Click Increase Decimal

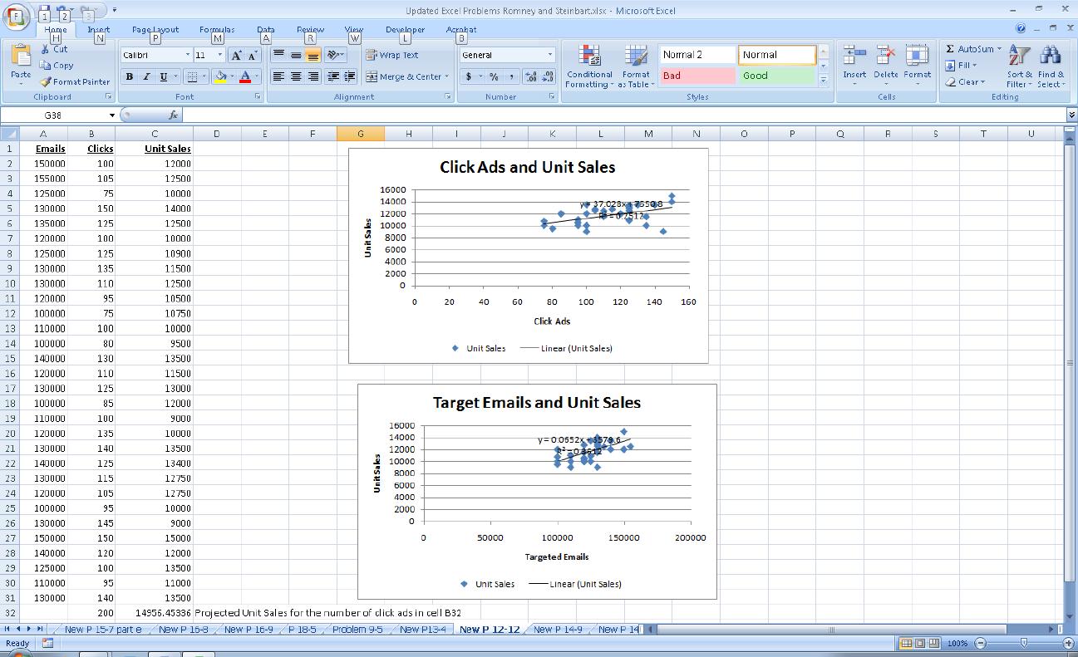pyautogui.click(x=530, y=76)
